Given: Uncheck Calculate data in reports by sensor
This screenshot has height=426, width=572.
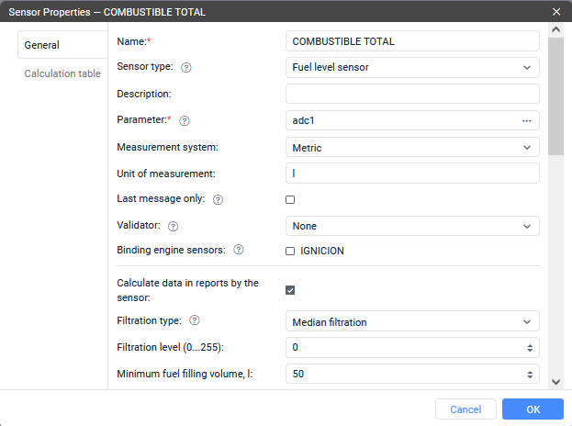Looking at the screenshot, I should pos(290,290).
